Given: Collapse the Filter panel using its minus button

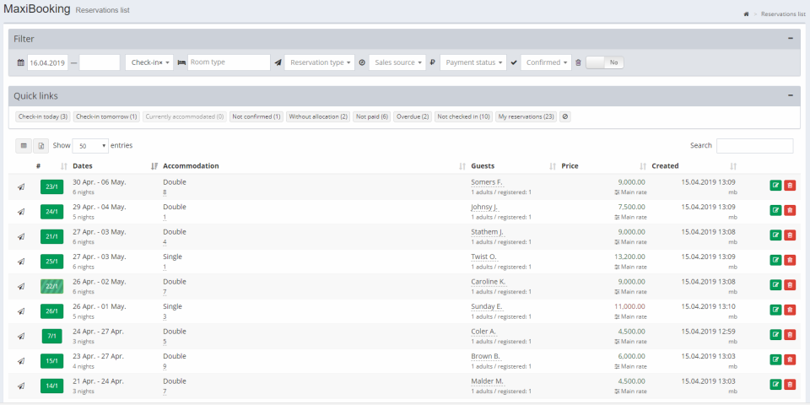Looking at the screenshot, I should [791, 39].
